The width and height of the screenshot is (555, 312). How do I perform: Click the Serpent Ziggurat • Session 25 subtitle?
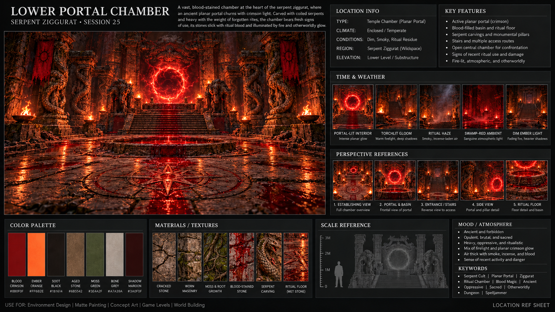65,22
